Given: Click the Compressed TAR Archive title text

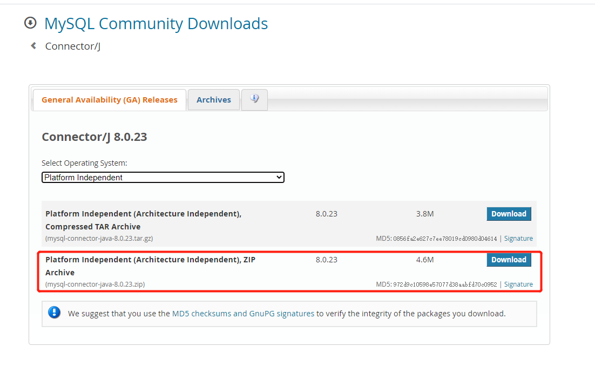Looking at the screenshot, I should point(144,220).
